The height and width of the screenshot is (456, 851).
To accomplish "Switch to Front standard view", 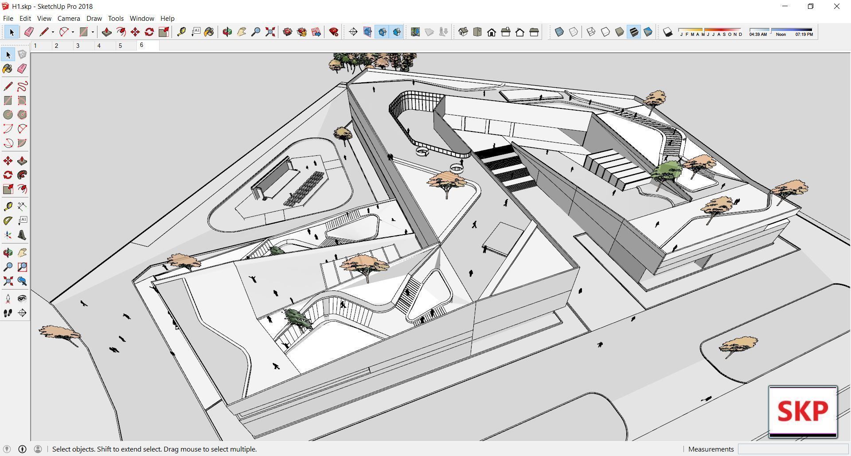I will [492, 32].
